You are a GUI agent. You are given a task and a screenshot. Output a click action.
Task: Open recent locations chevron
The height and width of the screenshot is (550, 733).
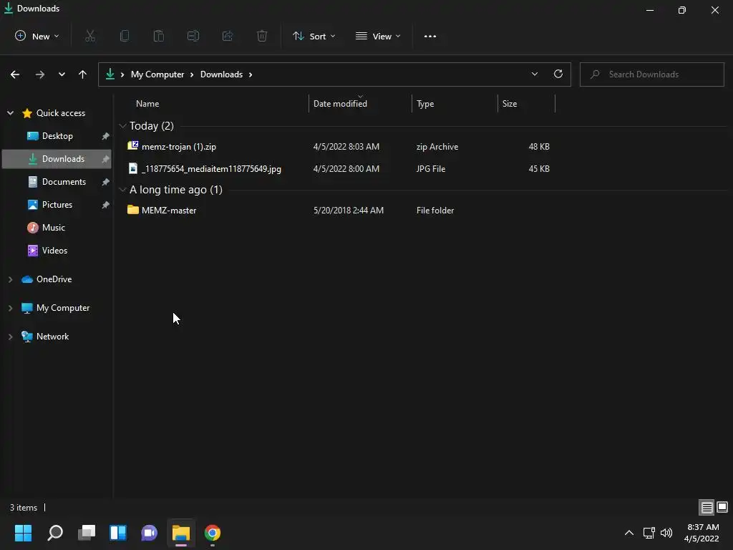coord(62,74)
